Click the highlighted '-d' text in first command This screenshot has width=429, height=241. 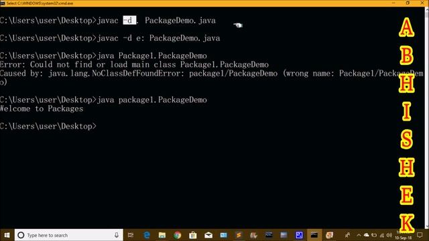click(129, 20)
